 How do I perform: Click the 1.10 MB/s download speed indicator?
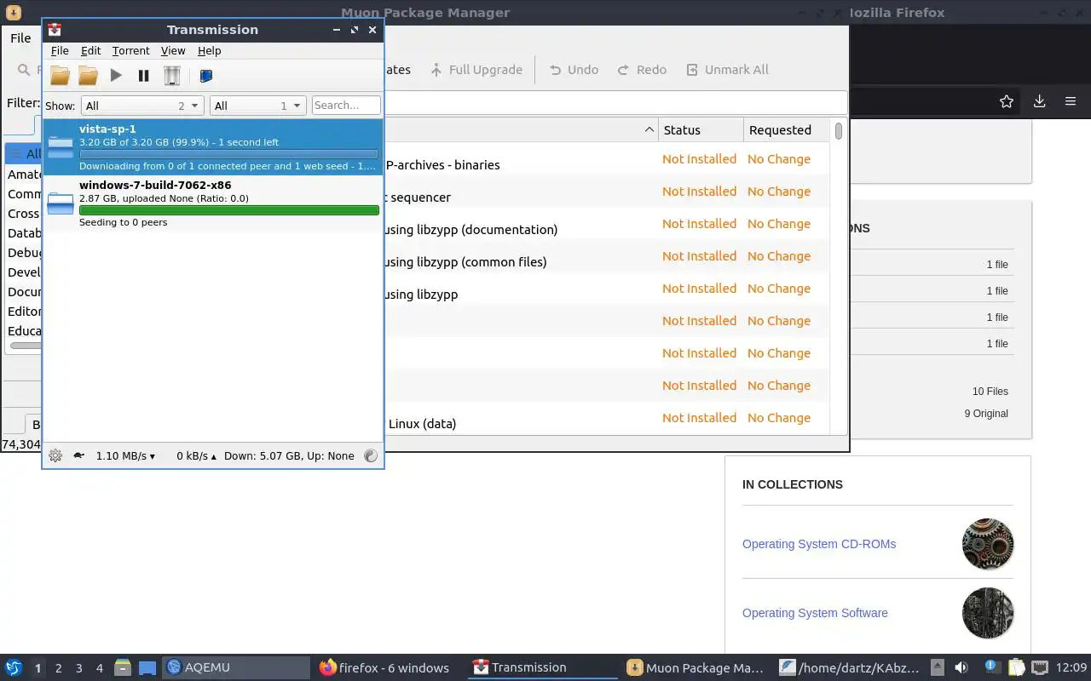(125, 456)
